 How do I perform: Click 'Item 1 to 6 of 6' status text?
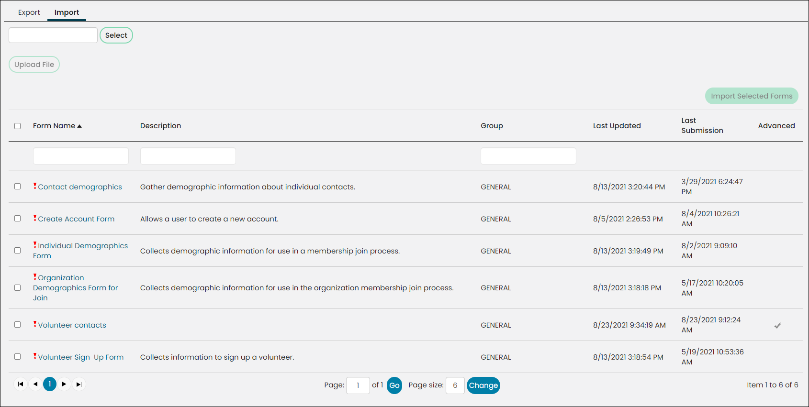773,385
